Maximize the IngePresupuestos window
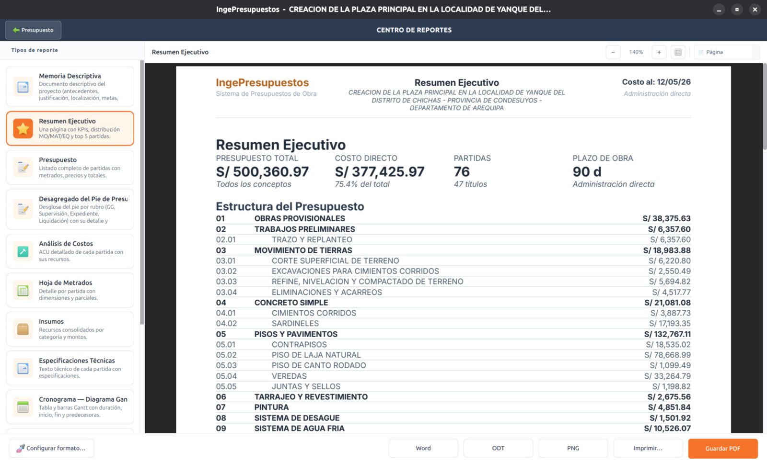The height and width of the screenshot is (463, 767). click(737, 10)
